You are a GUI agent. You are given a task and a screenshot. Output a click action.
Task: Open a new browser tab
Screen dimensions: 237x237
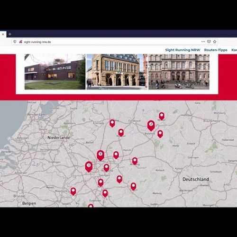[10, 34]
